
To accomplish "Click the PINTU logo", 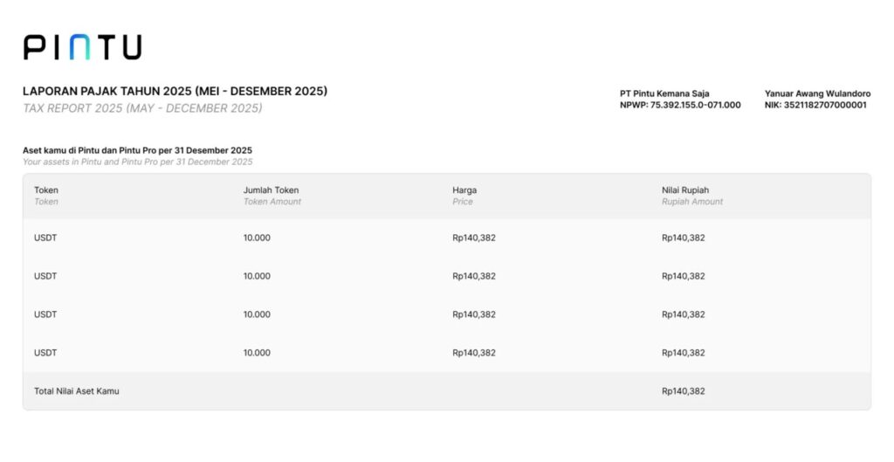I will point(82,47).
